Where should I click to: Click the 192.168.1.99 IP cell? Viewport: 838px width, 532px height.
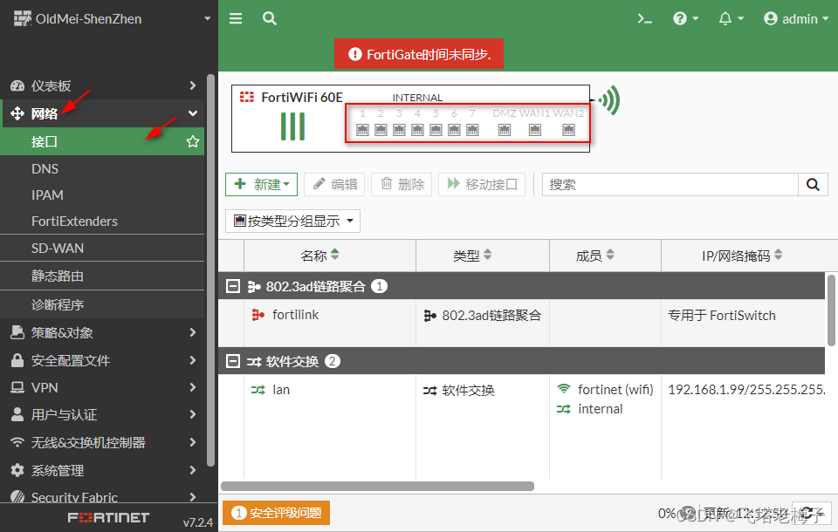(x=746, y=389)
